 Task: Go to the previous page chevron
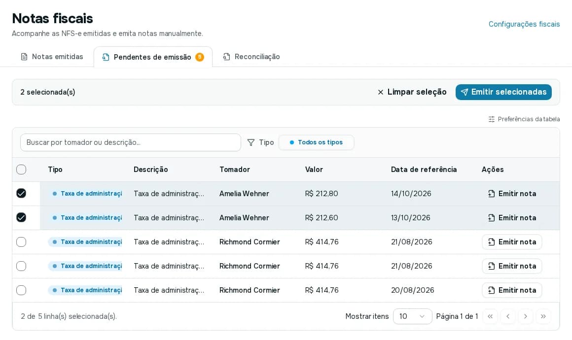point(508,316)
